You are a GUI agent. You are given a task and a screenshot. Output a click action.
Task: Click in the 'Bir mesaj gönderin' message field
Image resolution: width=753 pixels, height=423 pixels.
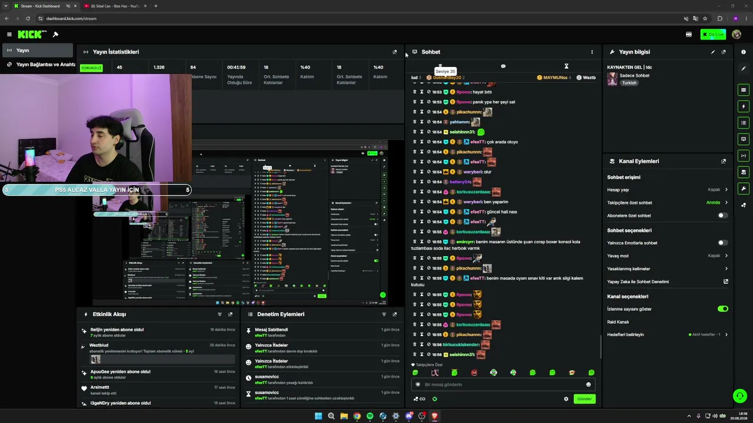click(x=503, y=385)
